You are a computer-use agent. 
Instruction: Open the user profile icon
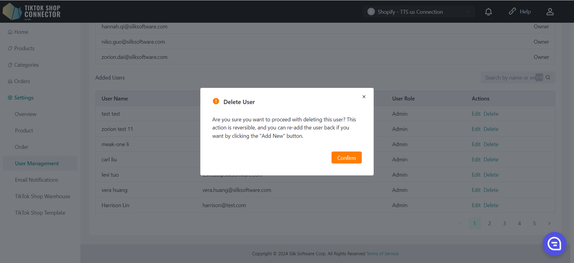coord(550,12)
